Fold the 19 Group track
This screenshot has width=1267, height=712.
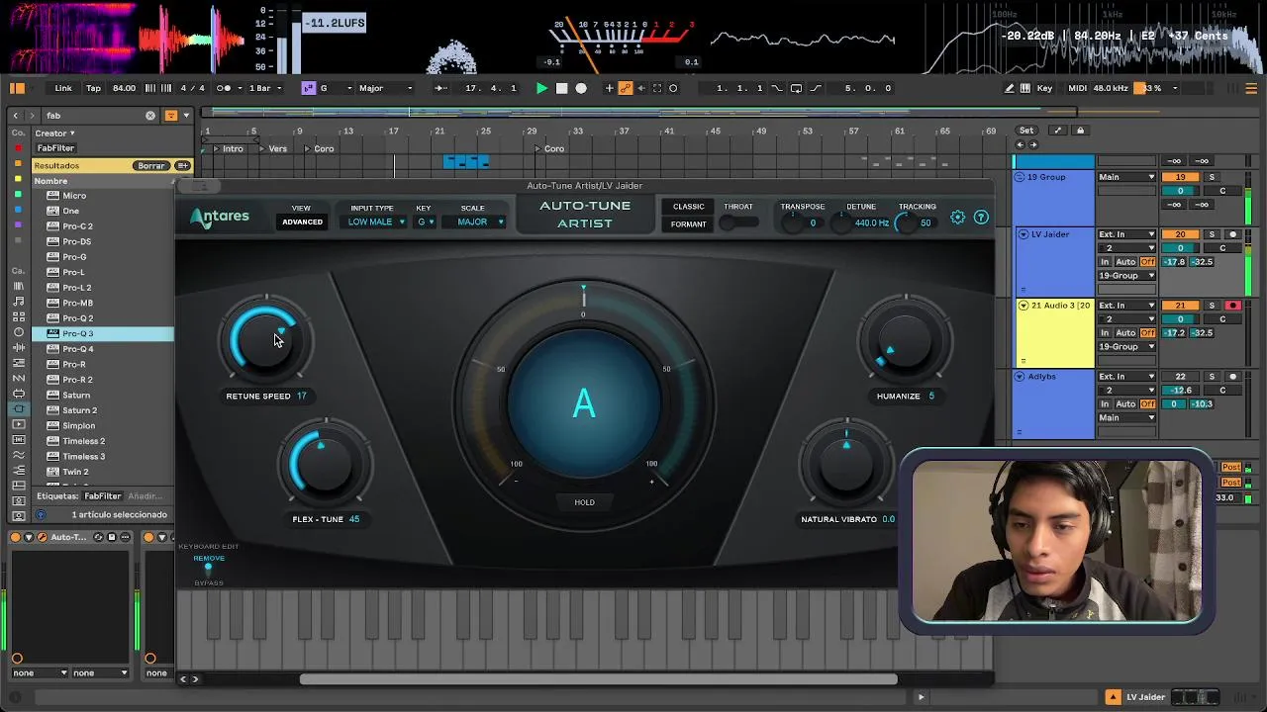click(1020, 177)
